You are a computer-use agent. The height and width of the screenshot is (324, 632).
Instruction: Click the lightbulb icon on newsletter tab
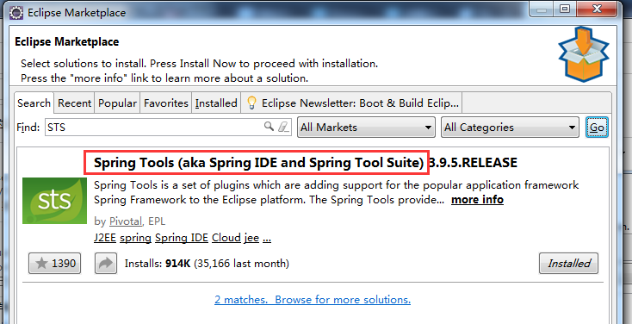(252, 103)
